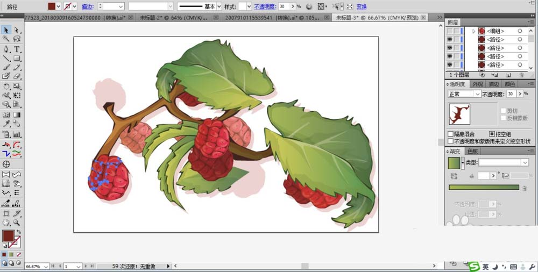The width and height of the screenshot is (538, 272).
Task: Open the 样式 style dropdown
Action: click(249, 6)
